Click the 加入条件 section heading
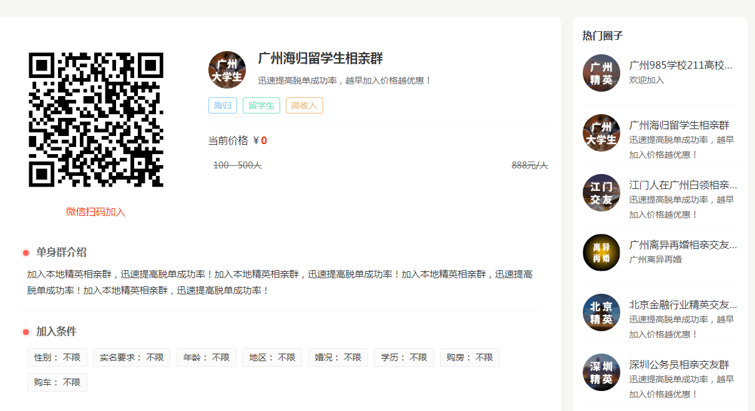This screenshot has width=755, height=411. pos(56,332)
